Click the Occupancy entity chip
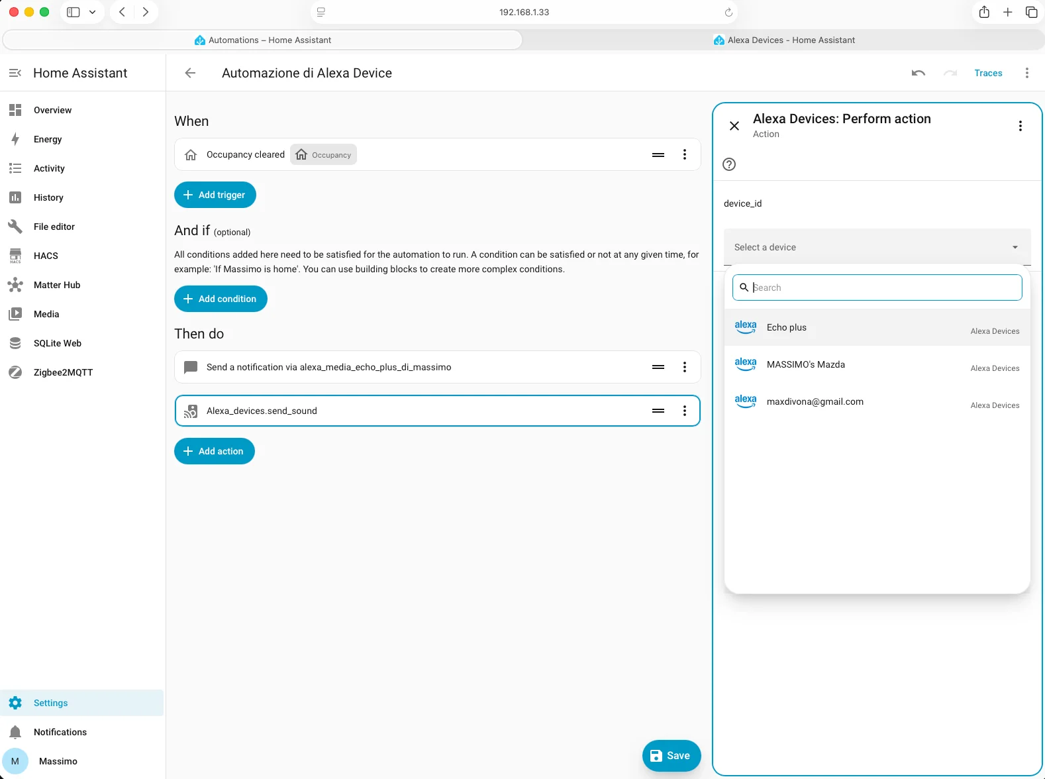The width and height of the screenshot is (1045, 779). click(x=323, y=154)
